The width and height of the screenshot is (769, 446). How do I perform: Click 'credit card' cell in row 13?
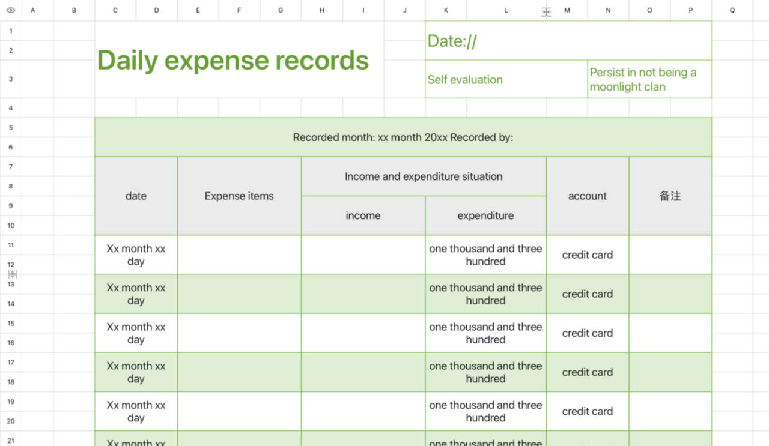[x=588, y=294]
